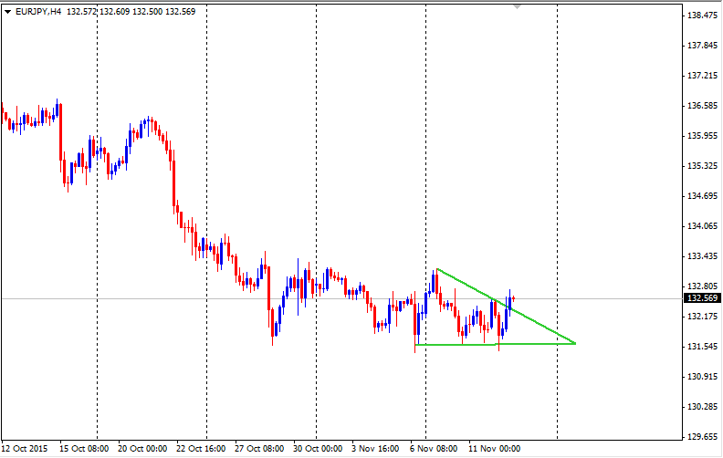
Task: Click the 137.215 price axis label
Action: point(702,75)
